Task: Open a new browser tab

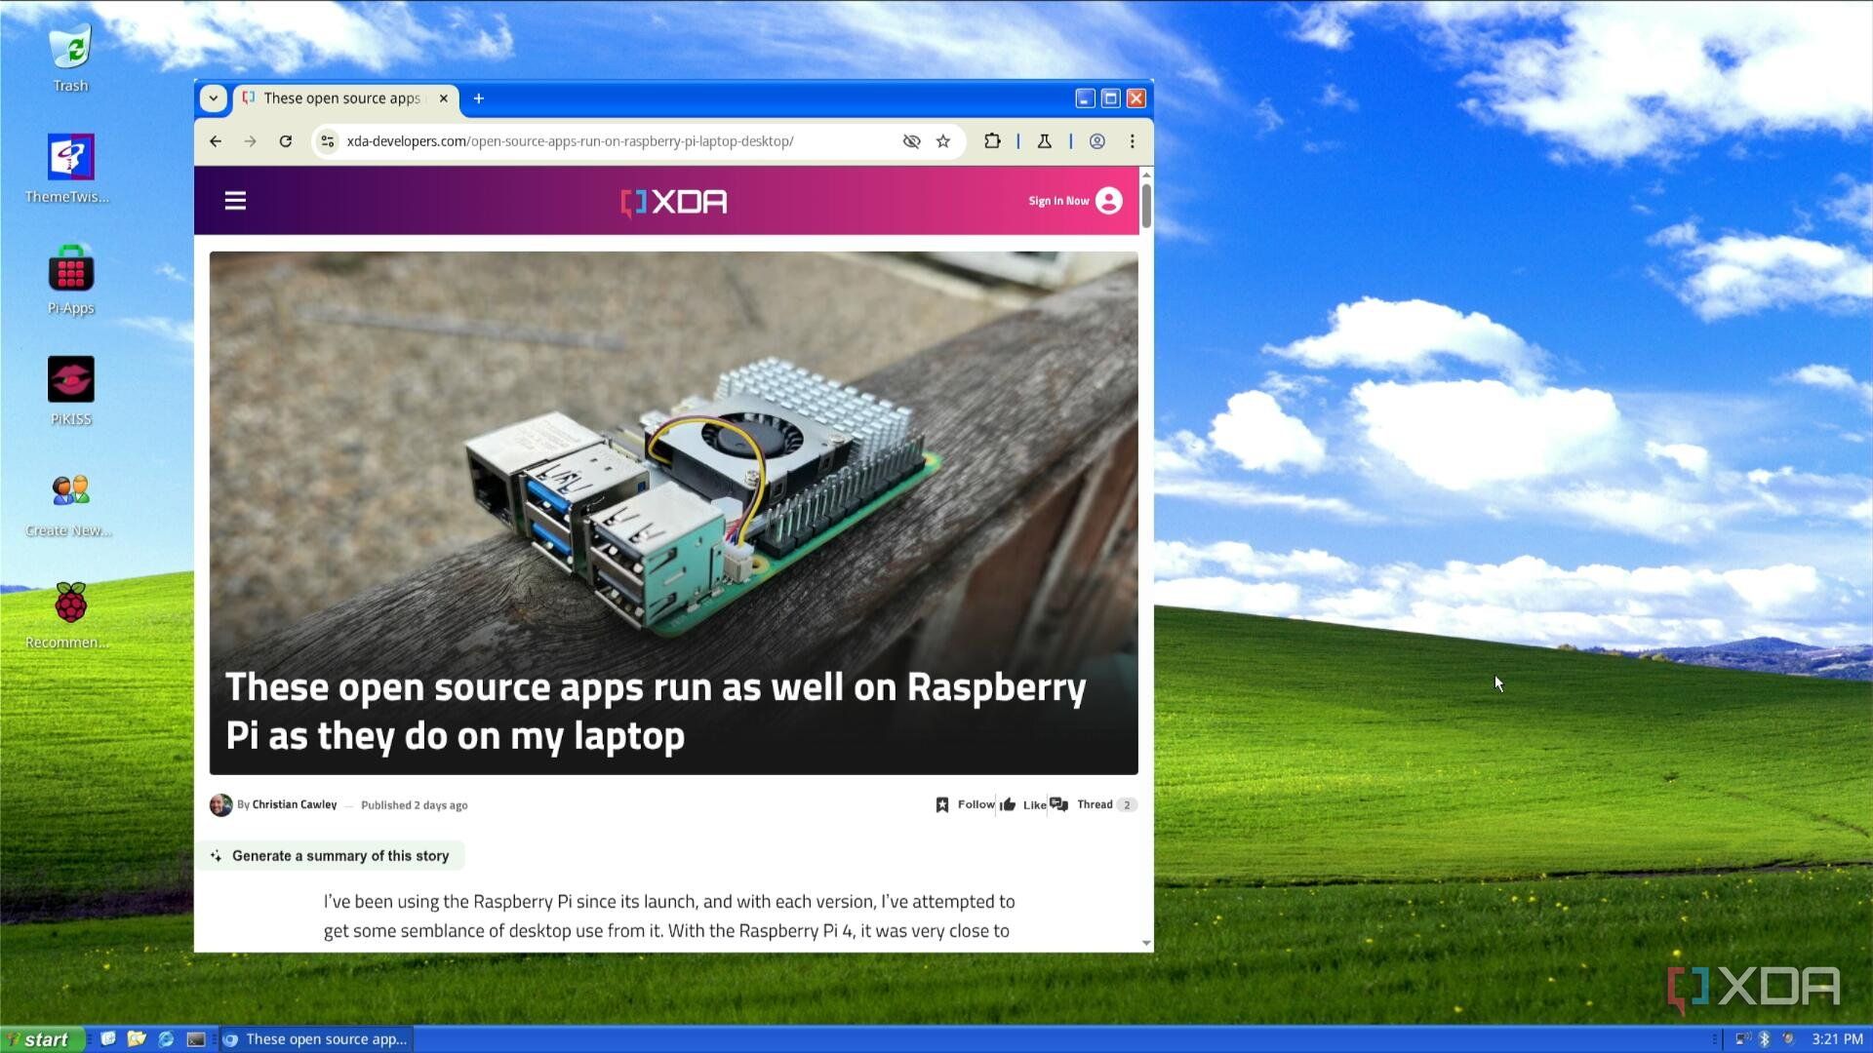Action: pyautogui.click(x=479, y=98)
